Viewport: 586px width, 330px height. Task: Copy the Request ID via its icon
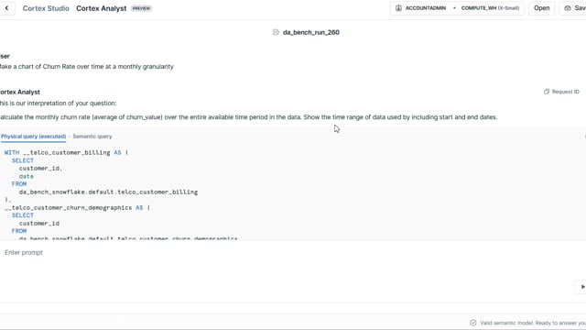pyautogui.click(x=547, y=92)
